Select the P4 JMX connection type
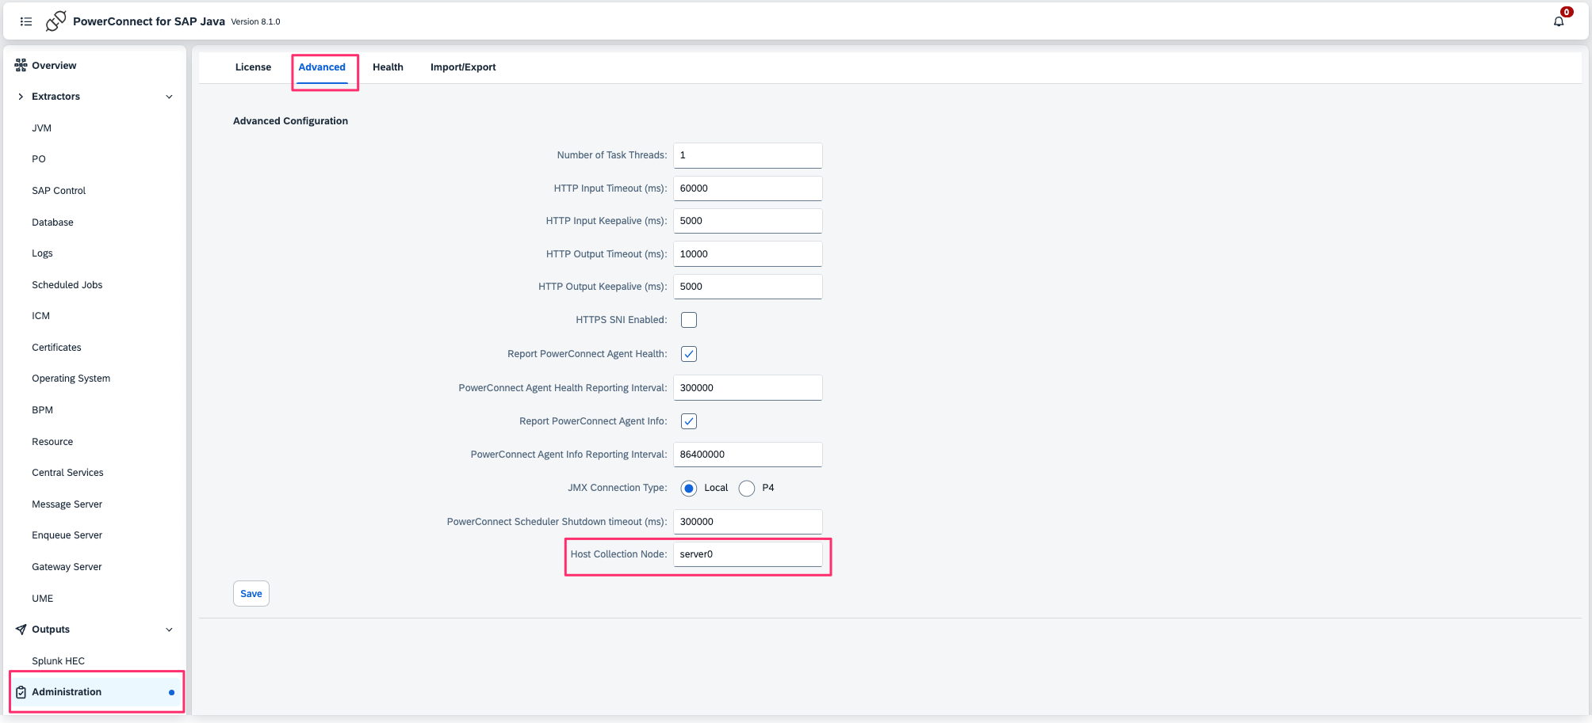 [746, 489]
